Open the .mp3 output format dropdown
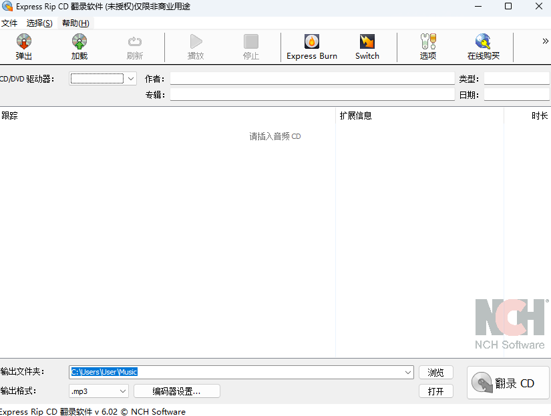This screenshot has width=551, height=416. [99, 391]
